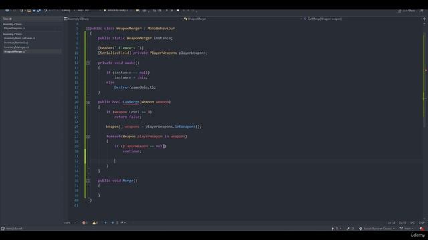This screenshot has width=428, height=240.
Task: Click the CRLF line ending indicator
Action: coord(421,223)
